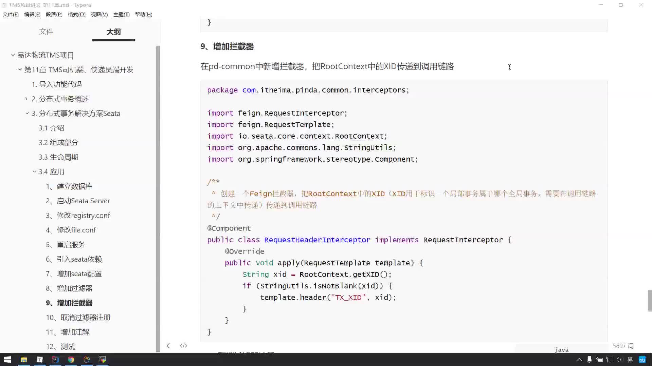Open the 帮助(H) menu
This screenshot has height=366, width=652.
click(144, 15)
